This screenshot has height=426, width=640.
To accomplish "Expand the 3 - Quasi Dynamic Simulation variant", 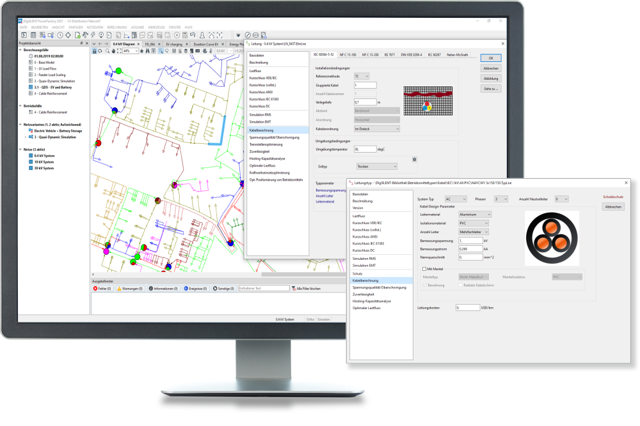I will pos(26,137).
